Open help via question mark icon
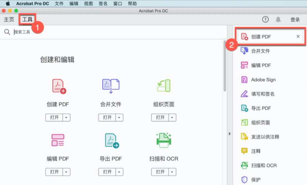Screen dimensions: 307x185 coord(265,19)
